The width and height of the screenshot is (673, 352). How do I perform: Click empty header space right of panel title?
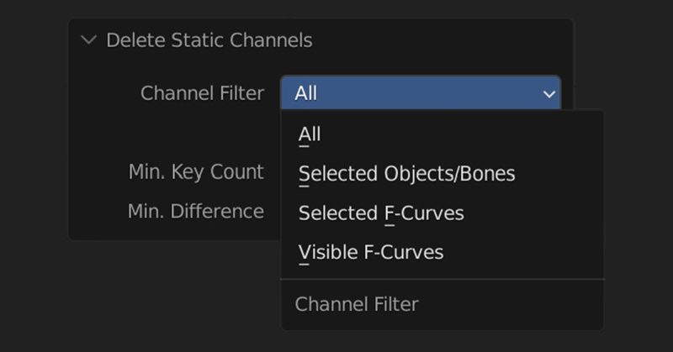click(x=437, y=40)
